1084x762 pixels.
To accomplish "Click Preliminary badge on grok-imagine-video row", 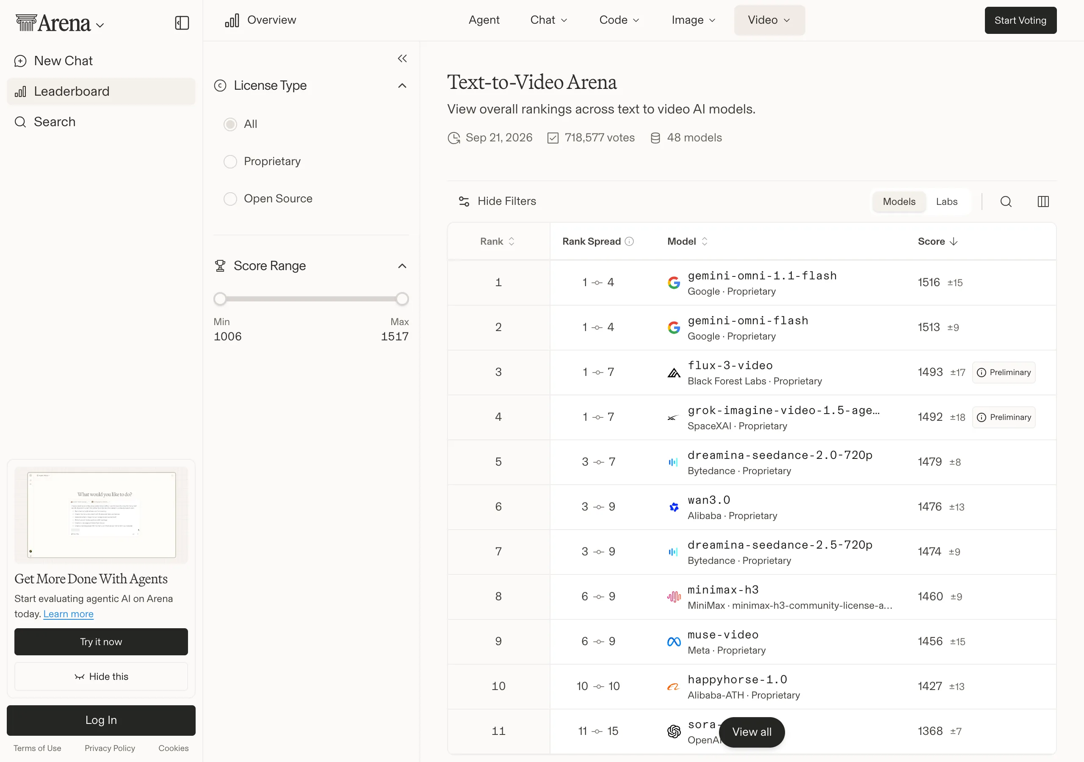I will (x=1004, y=417).
